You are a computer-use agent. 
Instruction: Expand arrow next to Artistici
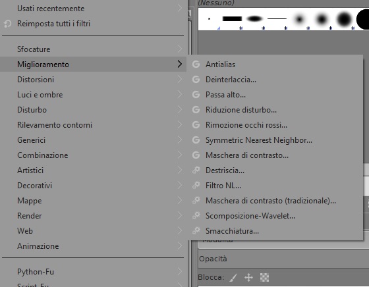[179, 170]
